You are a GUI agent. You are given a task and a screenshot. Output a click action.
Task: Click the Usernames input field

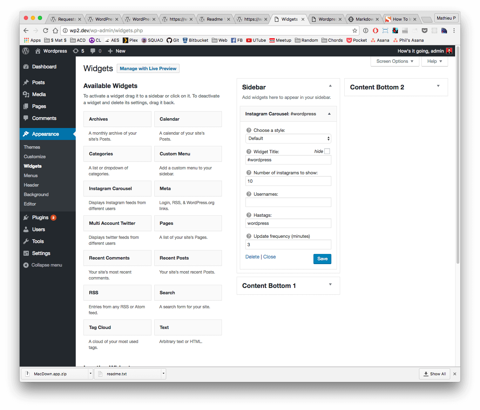pyautogui.click(x=288, y=202)
